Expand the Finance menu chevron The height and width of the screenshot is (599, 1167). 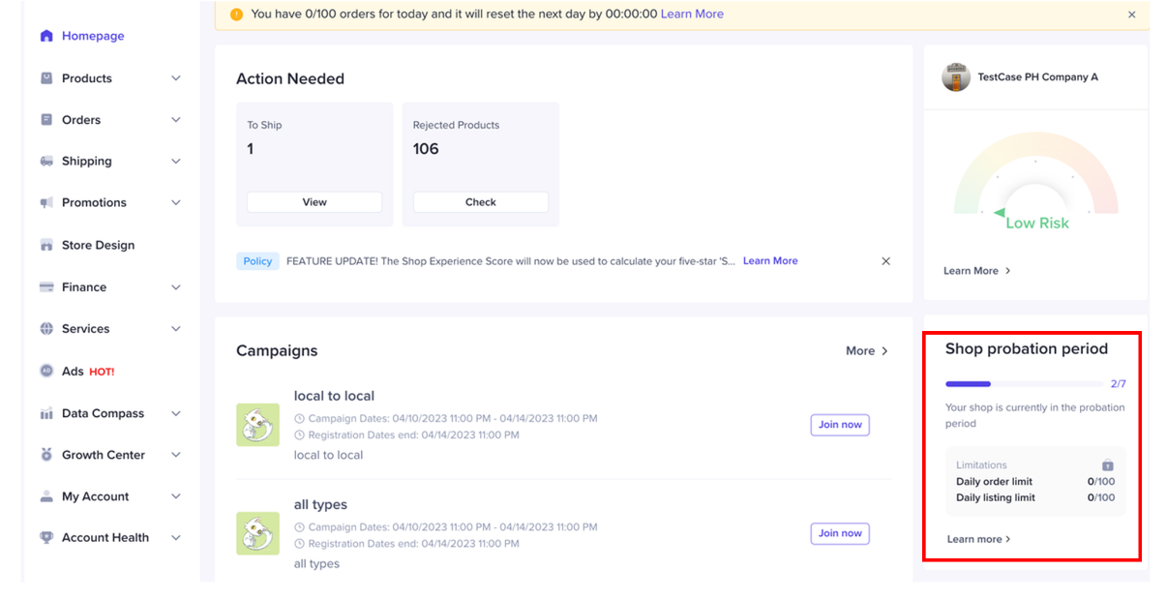tap(175, 287)
